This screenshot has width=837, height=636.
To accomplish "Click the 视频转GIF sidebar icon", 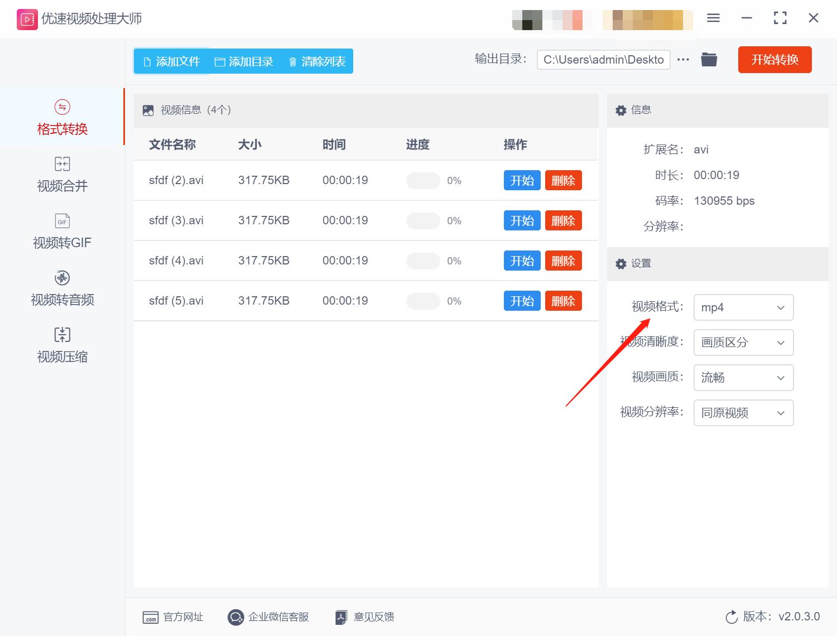I will [x=61, y=221].
